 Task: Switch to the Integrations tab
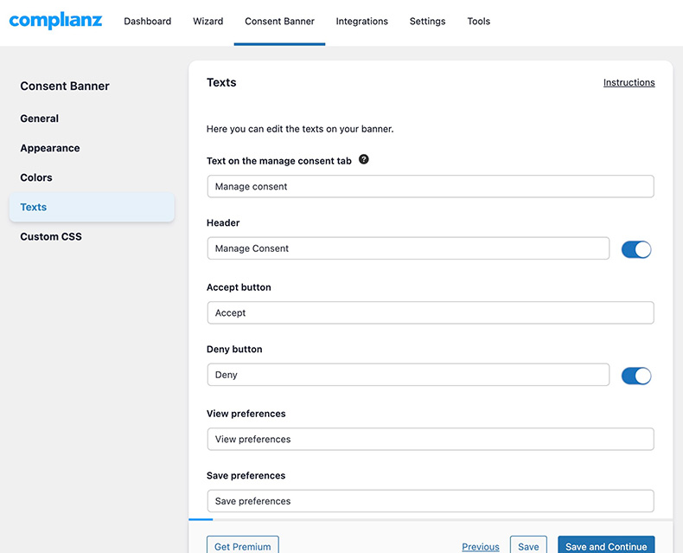coord(362,21)
